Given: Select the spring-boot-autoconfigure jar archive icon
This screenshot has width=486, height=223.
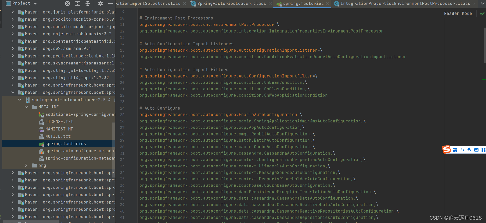Looking at the screenshot, I should tap(28, 100).
